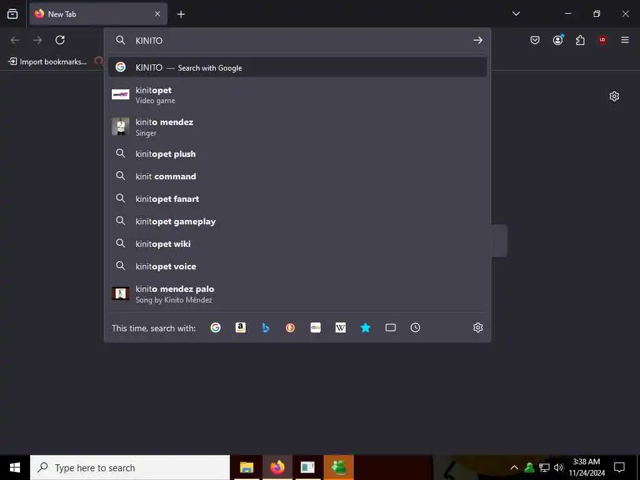Click Import bookmarks... in bookmarks toolbar
This screenshot has width=640, height=480.
(x=47, y=62)
